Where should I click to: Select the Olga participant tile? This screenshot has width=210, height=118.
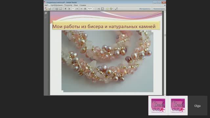(x=198, y=106)
